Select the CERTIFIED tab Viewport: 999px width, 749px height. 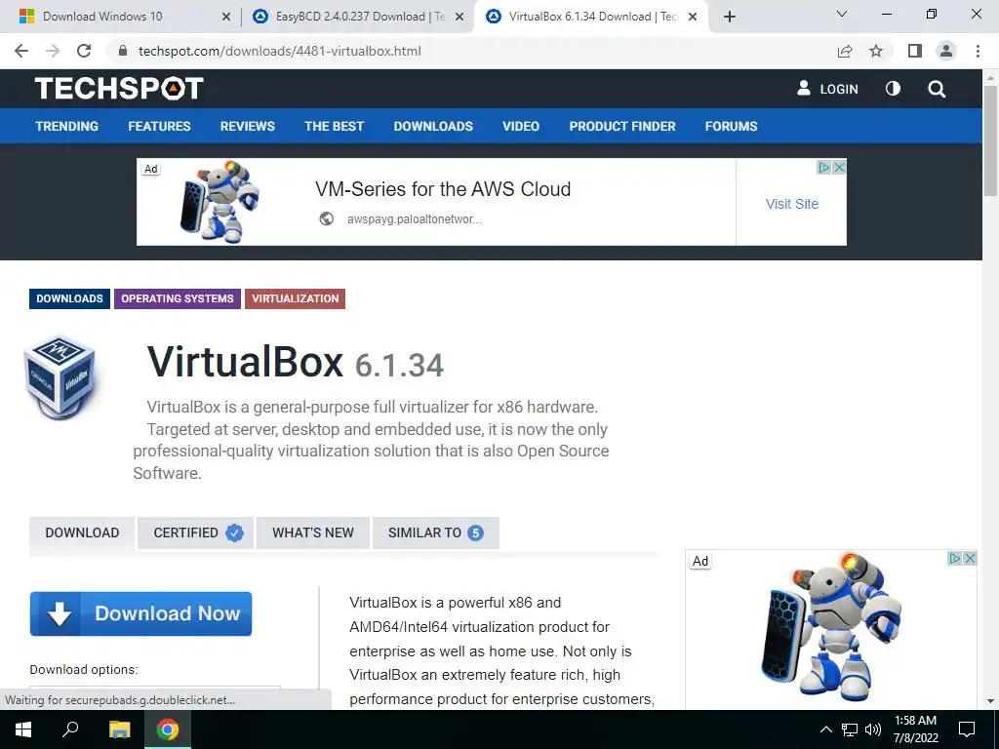(195, 532)
